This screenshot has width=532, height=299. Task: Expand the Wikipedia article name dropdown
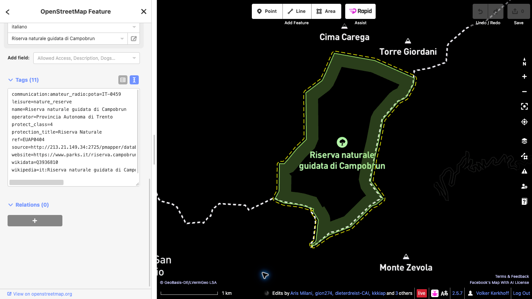122,39
